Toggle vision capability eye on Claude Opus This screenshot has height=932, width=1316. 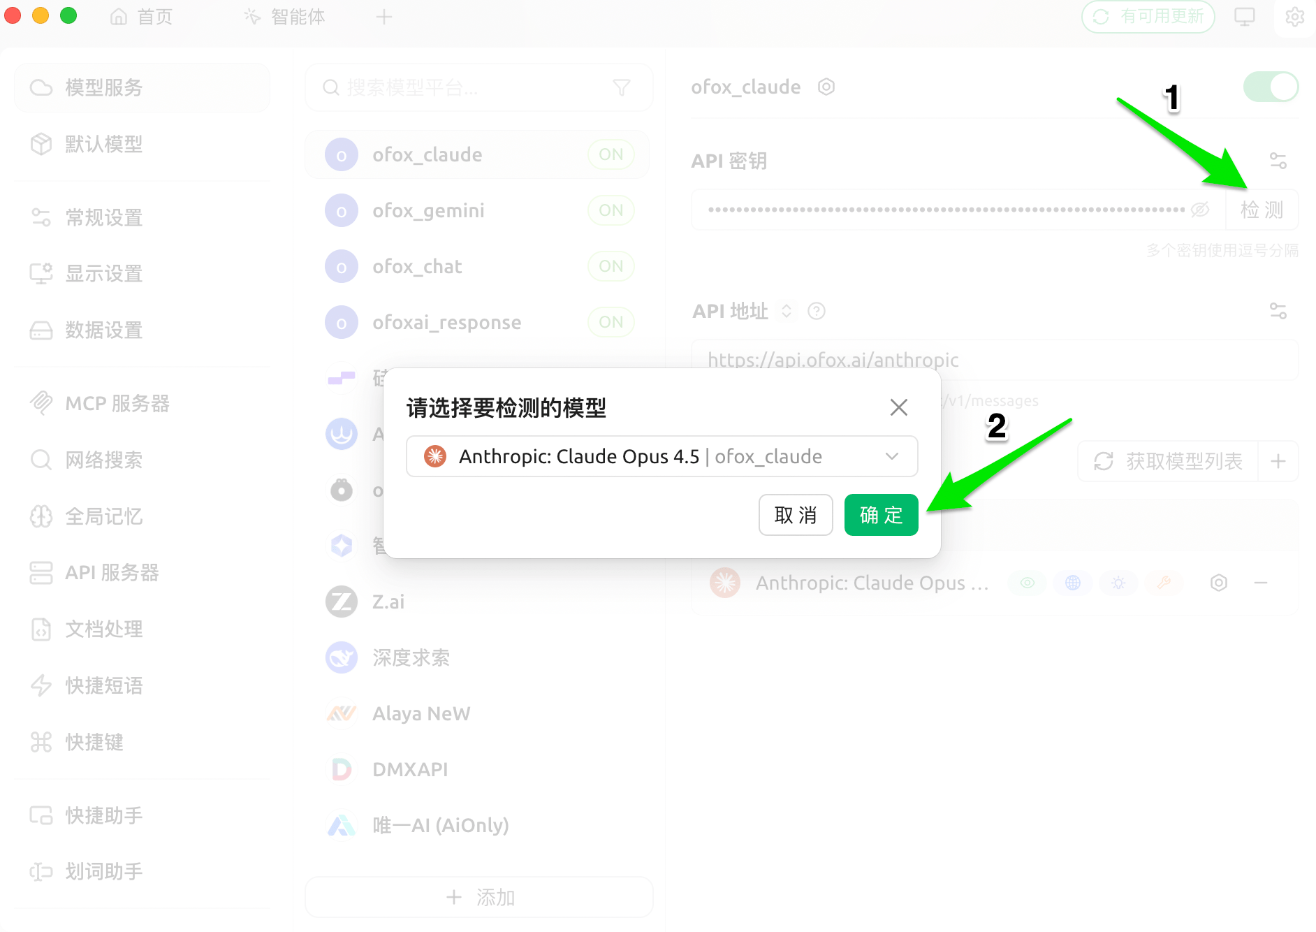1028,583
